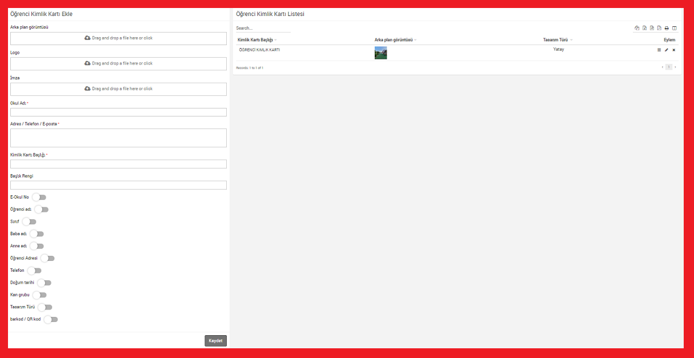This screenshot has width=694, height=358.
Task: Open the column visibility icon
Action: (x=674, y=28)
